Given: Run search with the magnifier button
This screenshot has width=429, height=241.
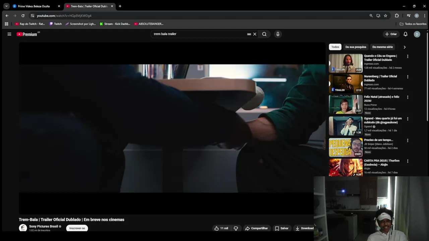Looking at the screenshot, I should (x=264, y=34).
